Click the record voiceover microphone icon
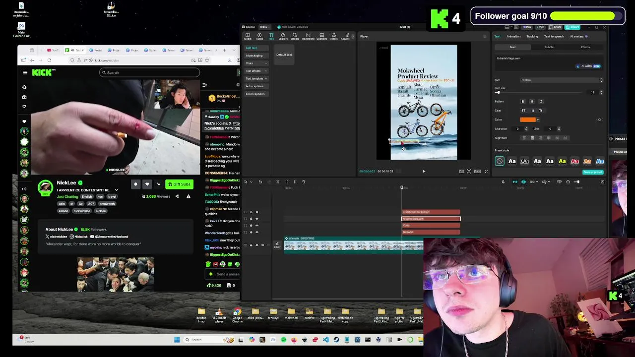Image resolution: width=635 pixels, height=357 pixels. click(x=503, y=182)
